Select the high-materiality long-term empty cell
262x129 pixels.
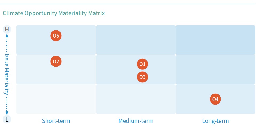click(x=215, y=40)
